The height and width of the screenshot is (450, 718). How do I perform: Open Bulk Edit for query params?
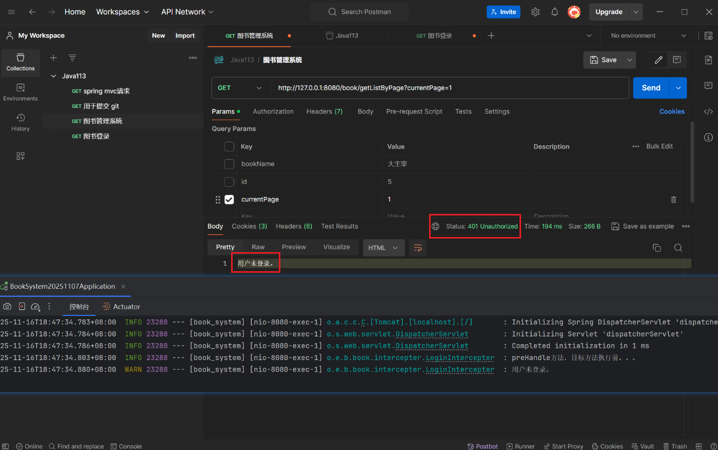pos(659,146)
